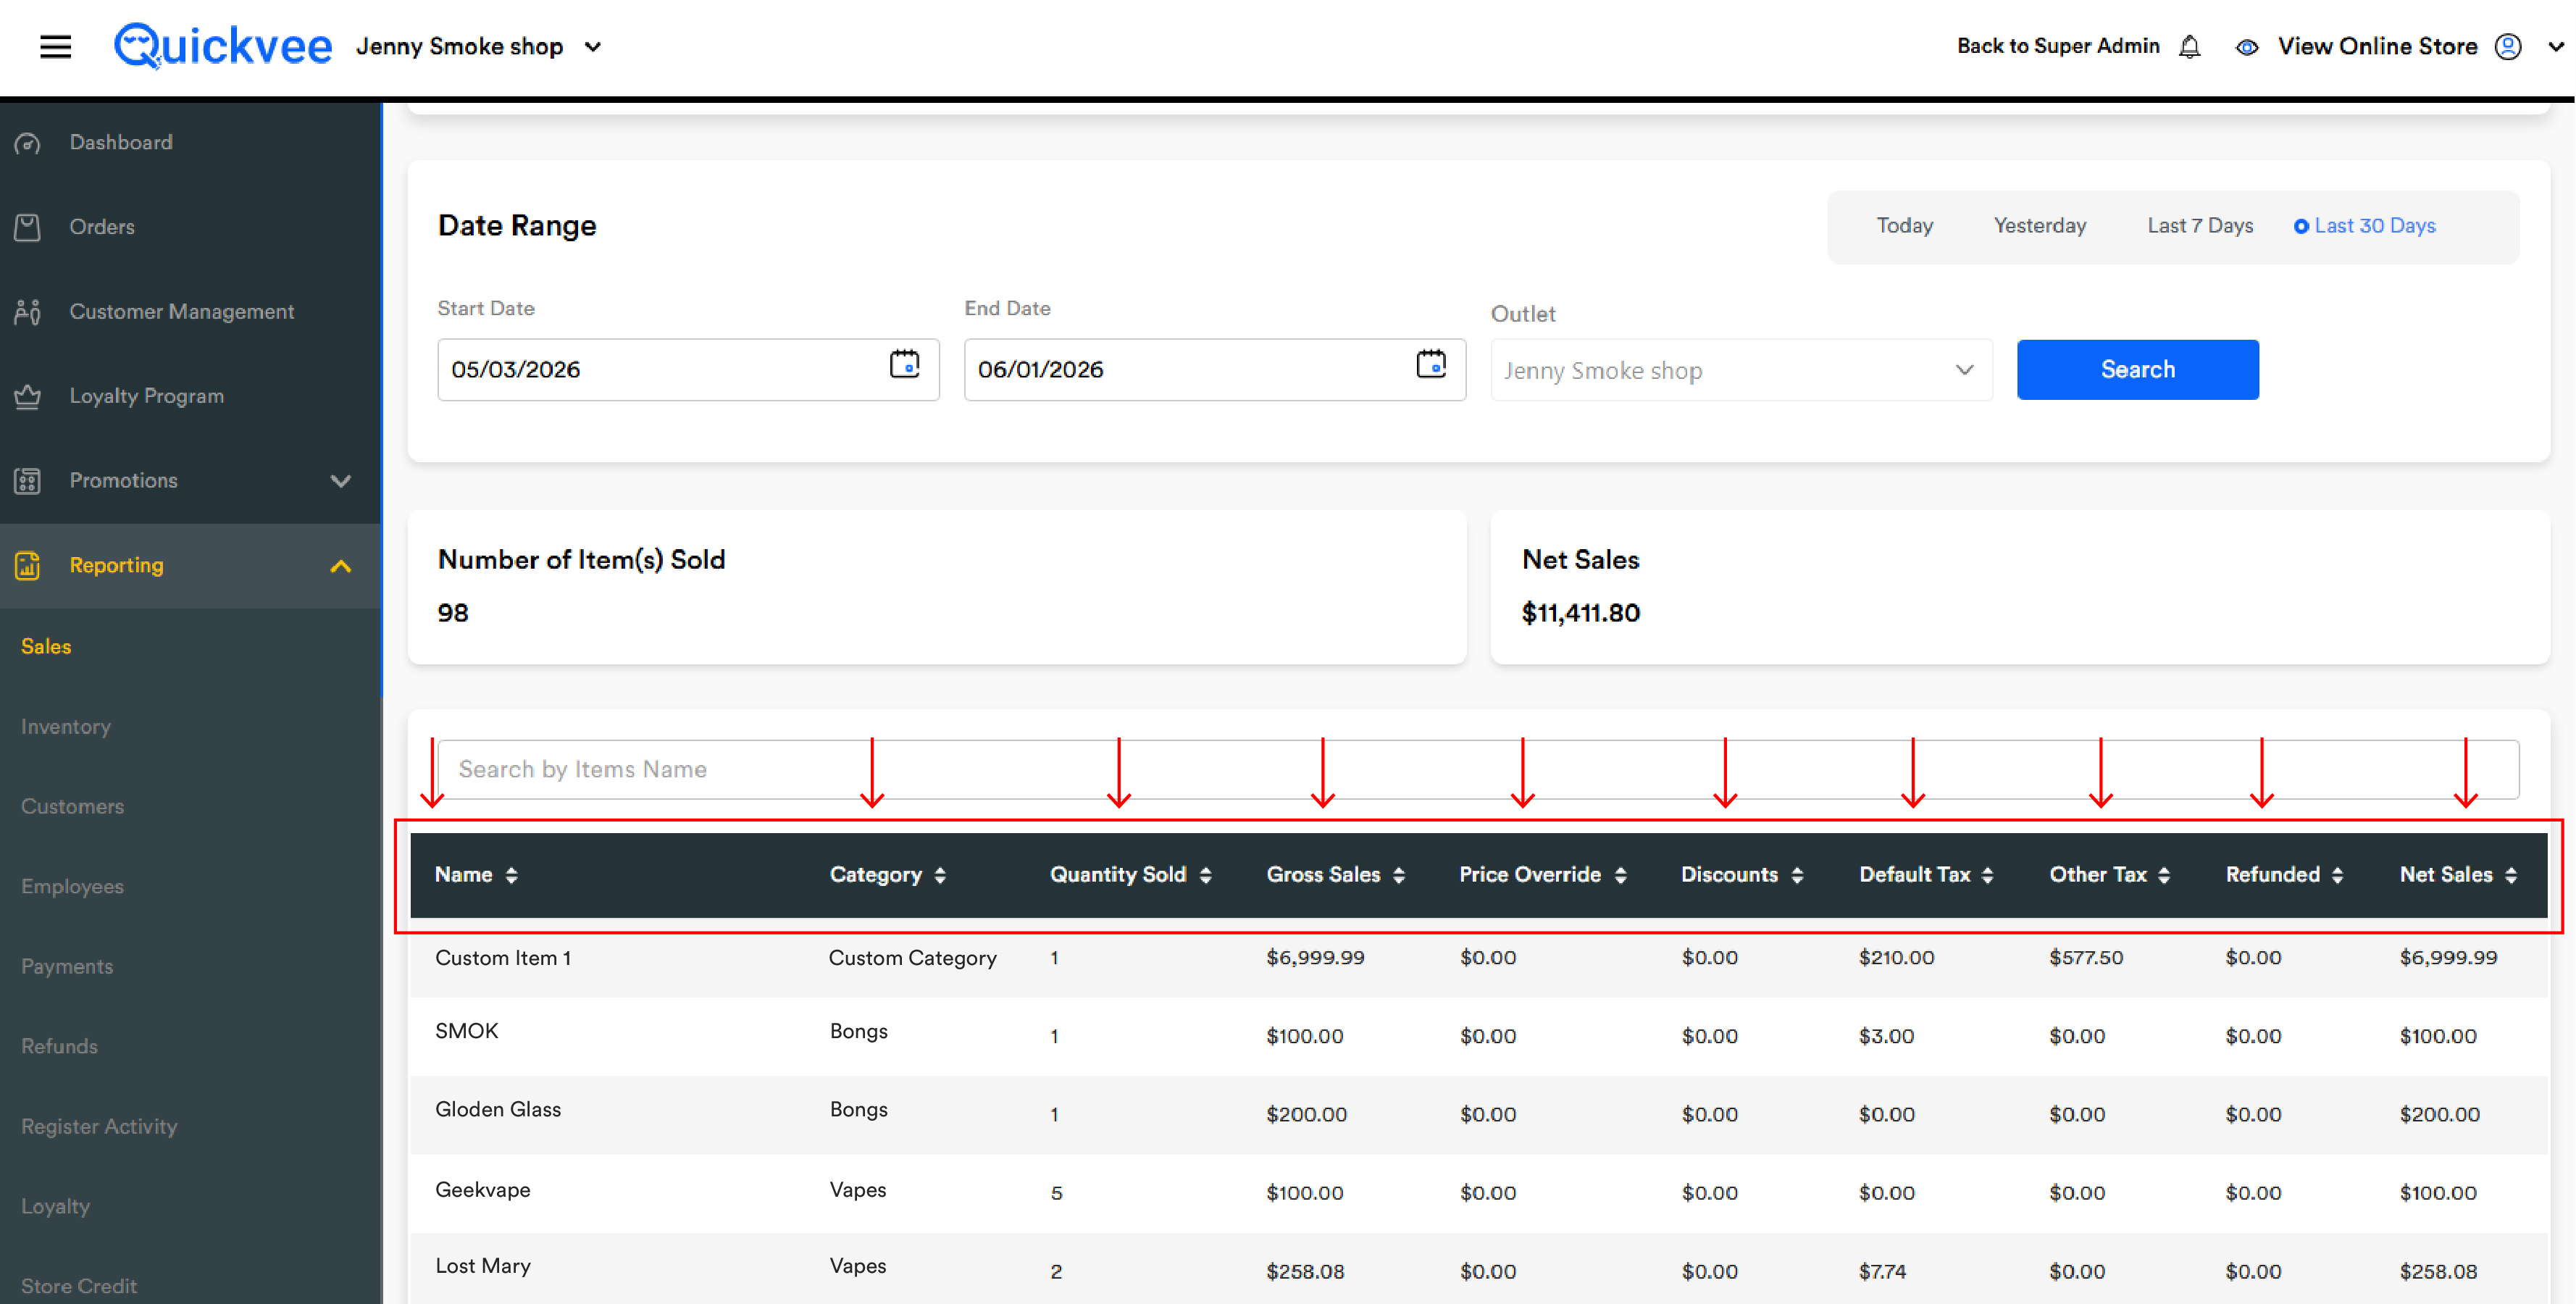Viewport: 2576px width, 1304px height.
Task: Open the End Date calendar picker icon
Action: (x=1431, y=365)
